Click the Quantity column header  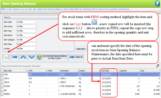pyautogui.click(x=130, y=71)
